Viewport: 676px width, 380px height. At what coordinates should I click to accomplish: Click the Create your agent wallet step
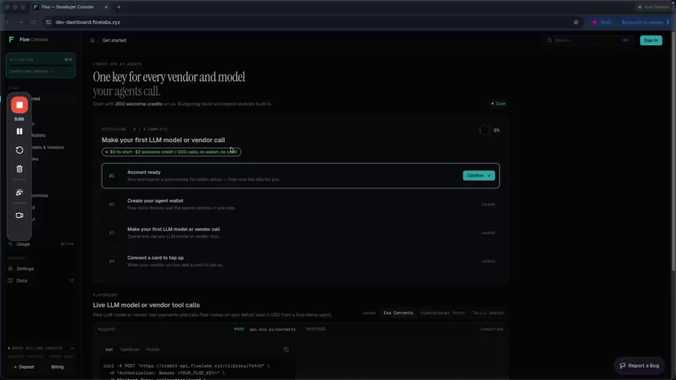point(300,204)
